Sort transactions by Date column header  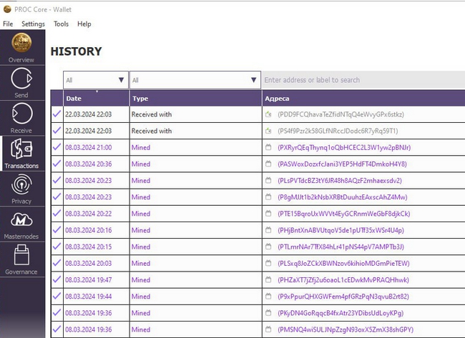tap(96, 98)
